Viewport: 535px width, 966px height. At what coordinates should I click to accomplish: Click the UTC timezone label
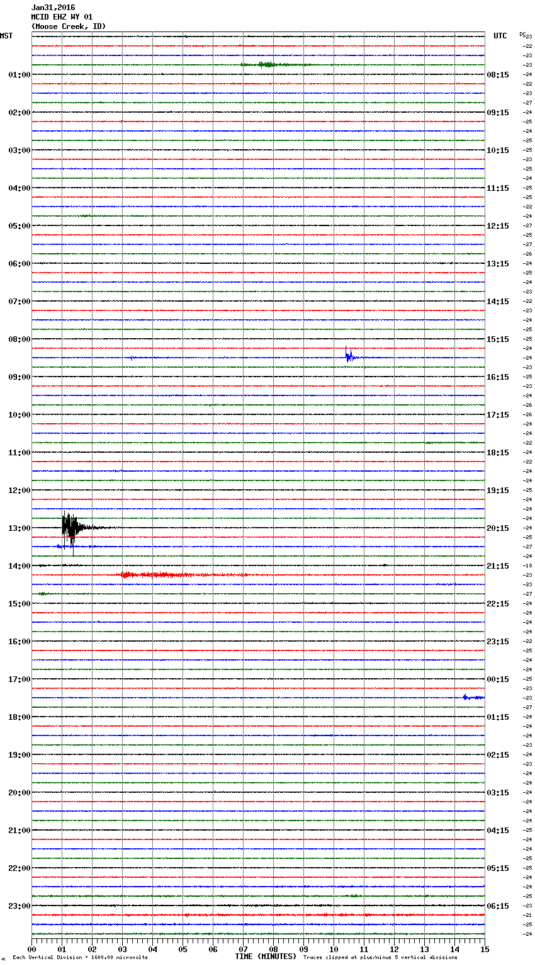(500, 36)
